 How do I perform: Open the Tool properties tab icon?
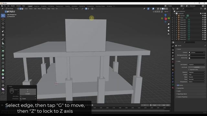[173, 46]
